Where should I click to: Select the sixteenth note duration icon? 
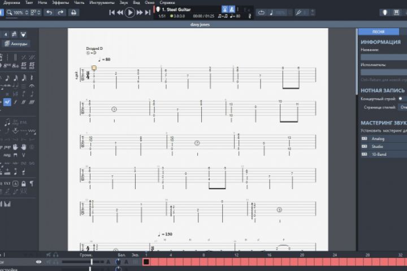pos(16,78)
